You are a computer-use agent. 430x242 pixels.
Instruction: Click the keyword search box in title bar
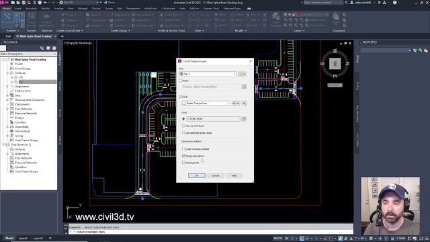point(323,3)
